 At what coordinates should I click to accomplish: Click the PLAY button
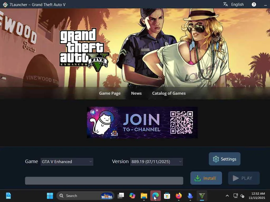[244, 178]
